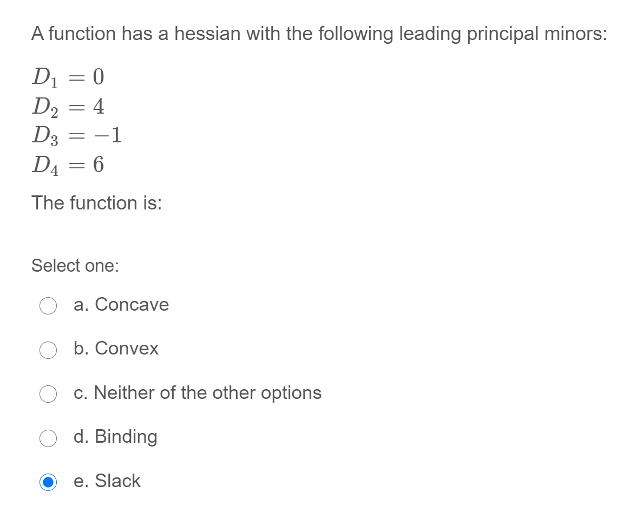Viewport: 643px width, 512px height.
Task: Click the "Select one:" heading
Action: click(x=75, y=266)
